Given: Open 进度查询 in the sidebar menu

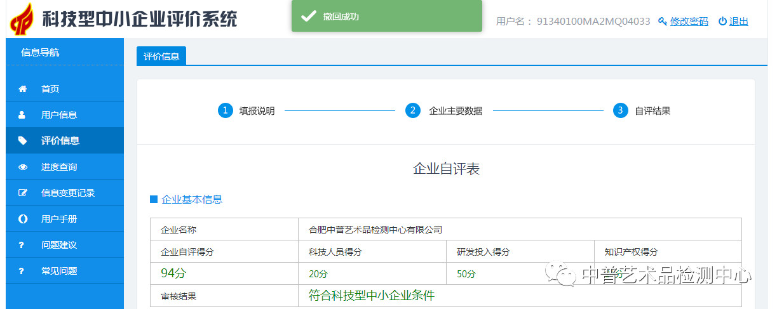Looking at the screenshot, I should 59,167.
